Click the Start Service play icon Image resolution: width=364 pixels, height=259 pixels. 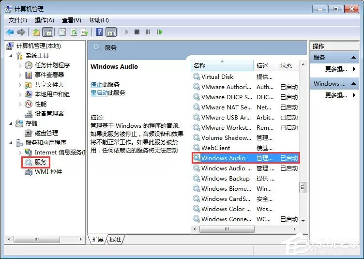coord(126,32)
